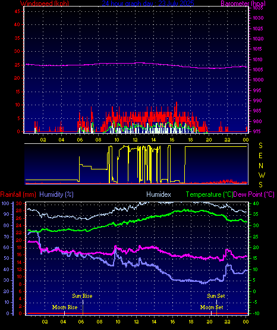Click the 'Sun Rise' label

pos(82,296)
